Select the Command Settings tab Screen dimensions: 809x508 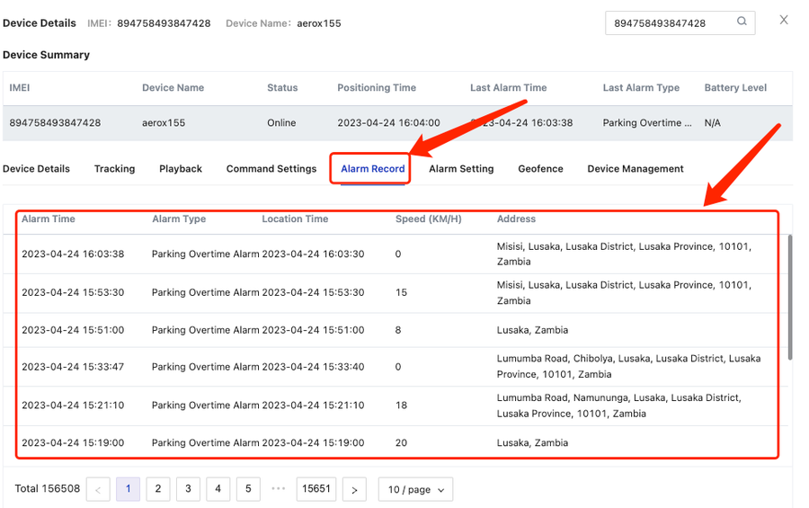(x=271, y=169)
